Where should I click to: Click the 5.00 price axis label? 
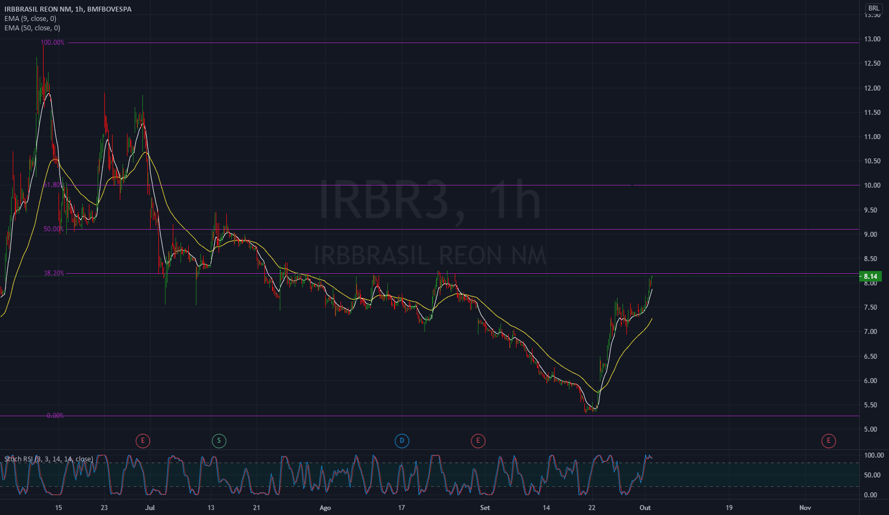[871, 429]
